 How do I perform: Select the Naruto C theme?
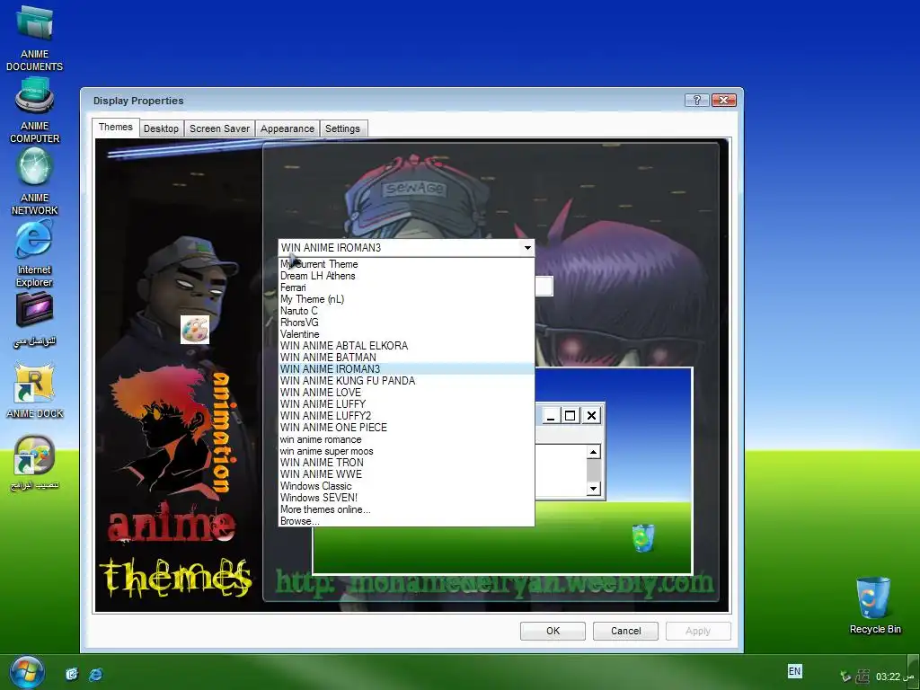click(x=406, y=311)
